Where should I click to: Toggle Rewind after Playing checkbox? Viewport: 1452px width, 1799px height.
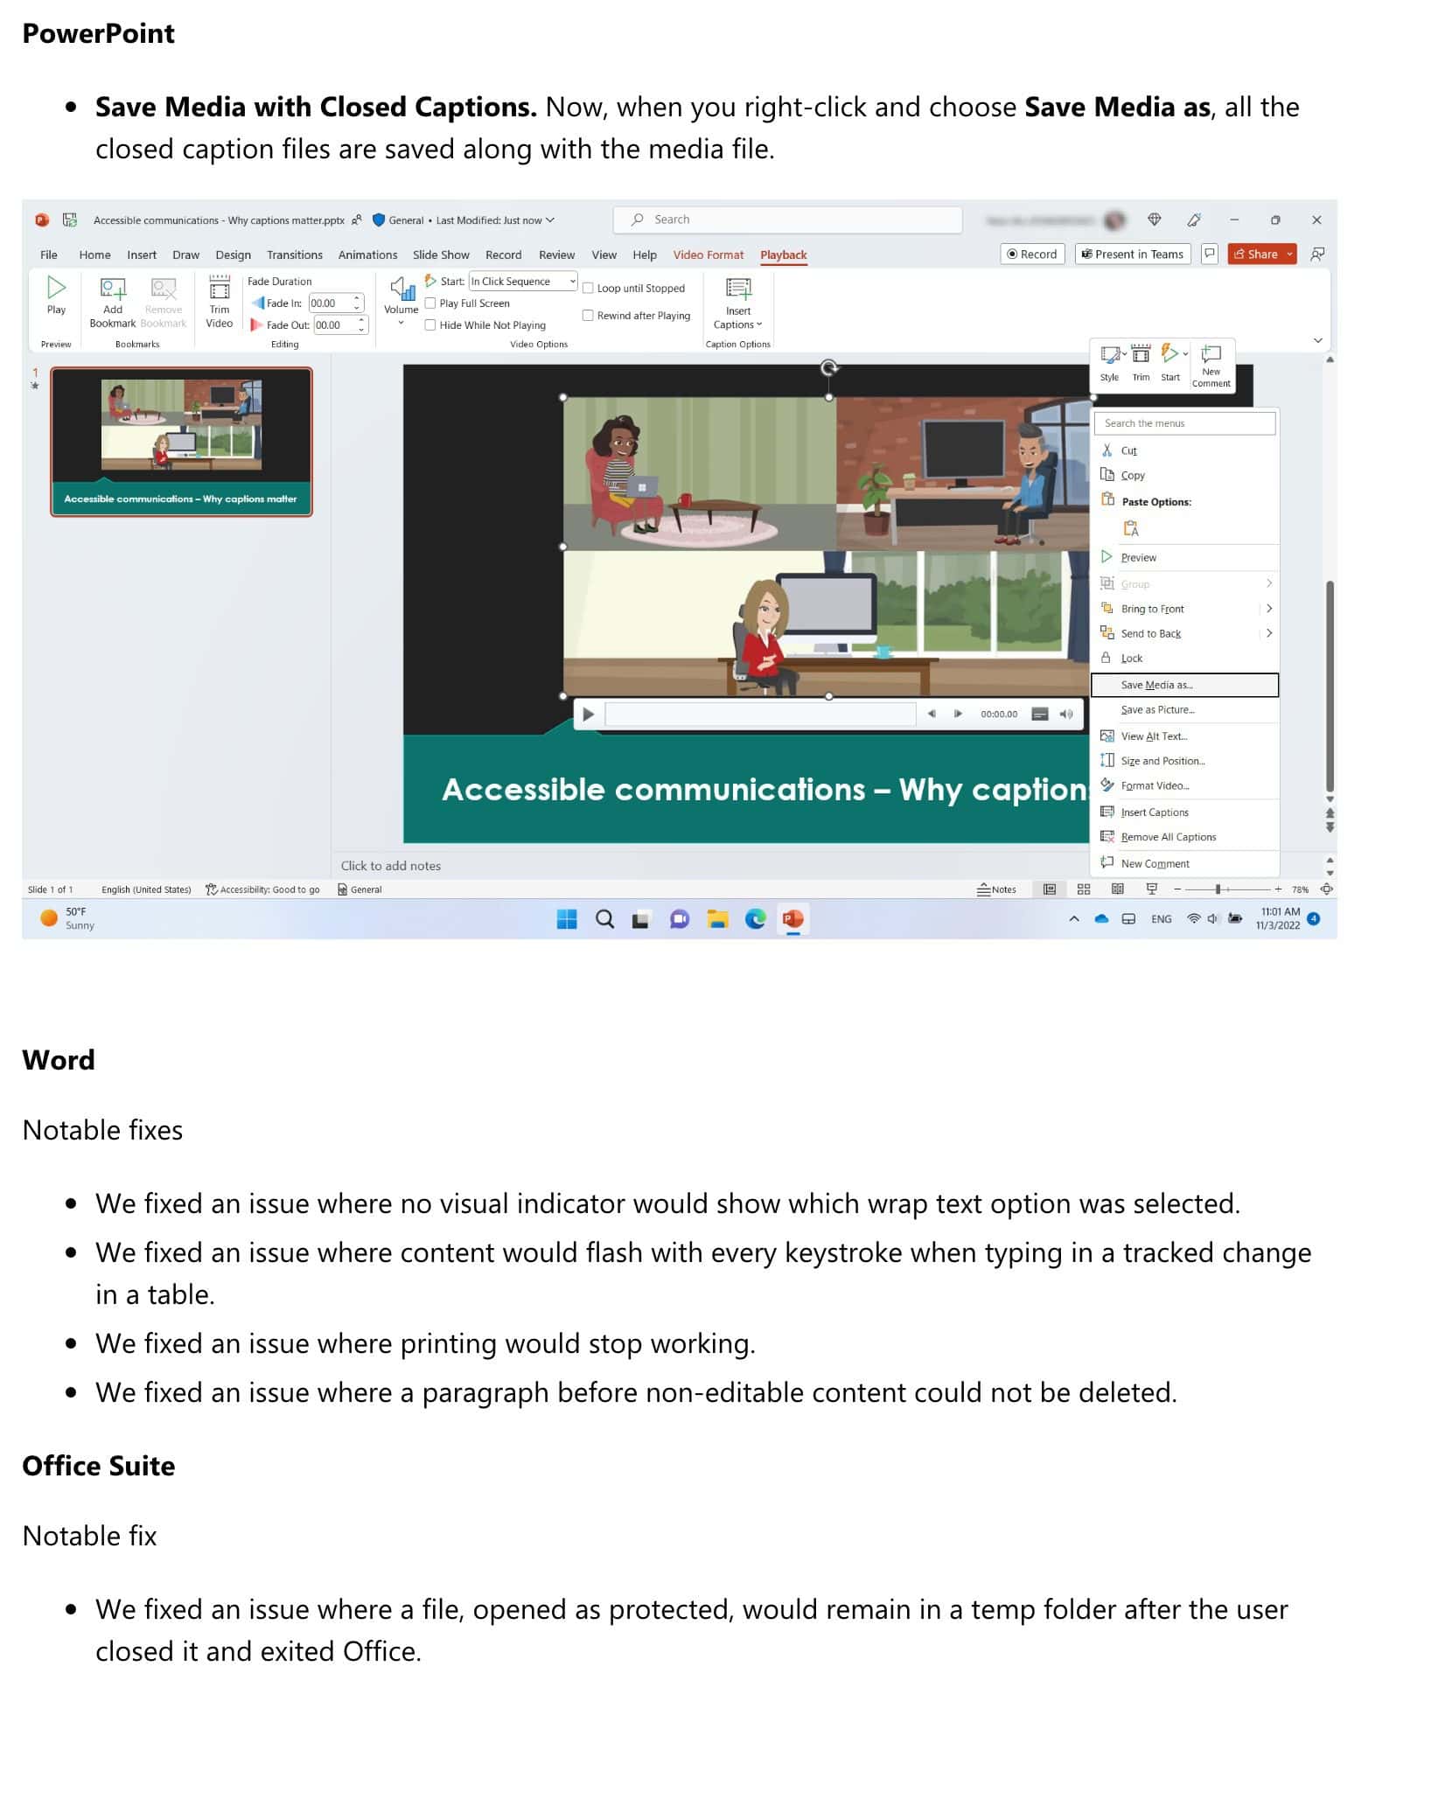[x=588, y=316]
